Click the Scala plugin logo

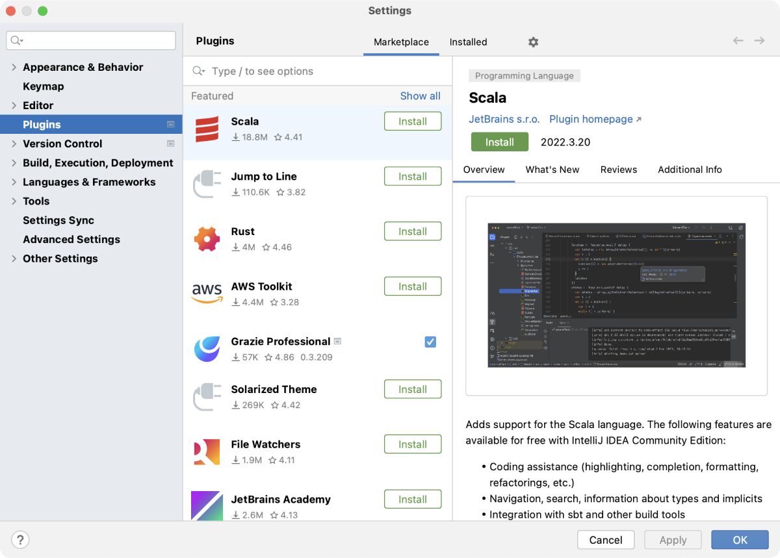click(x=208, y=127)
